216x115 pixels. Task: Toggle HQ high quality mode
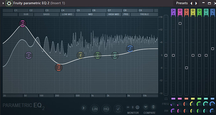click(106, 109)
